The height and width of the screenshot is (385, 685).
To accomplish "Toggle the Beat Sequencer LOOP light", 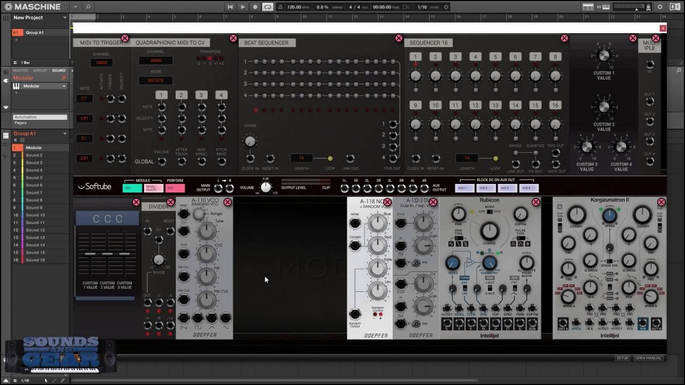I will pyautogui.click(x=330, y=158).
